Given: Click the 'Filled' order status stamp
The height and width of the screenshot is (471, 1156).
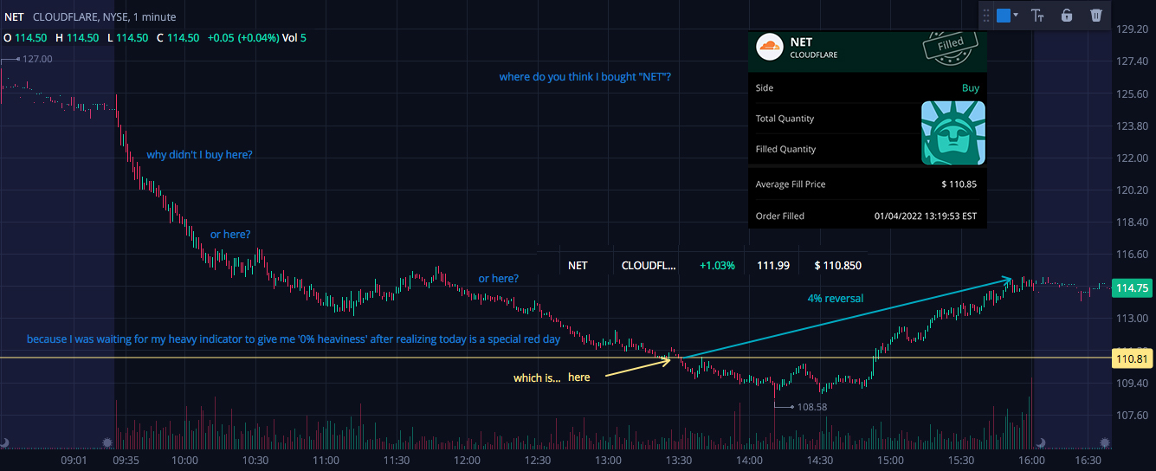Looking at the screenshot, I should (x=950, y=47).
